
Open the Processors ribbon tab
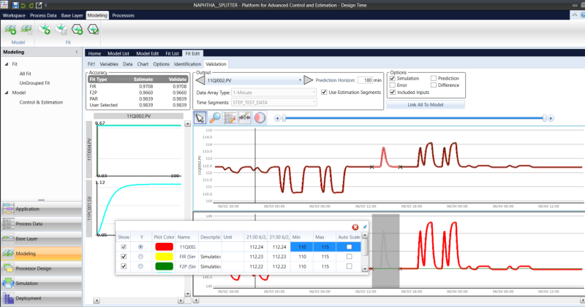pos(123,15)
